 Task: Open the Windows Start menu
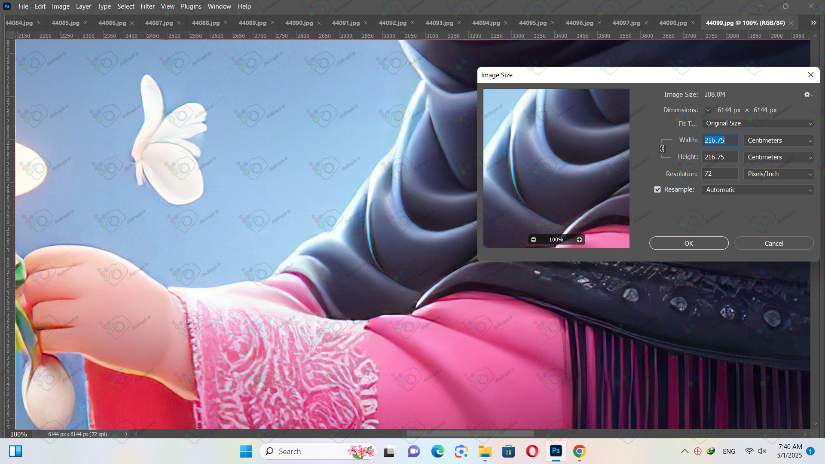(246, 451)
